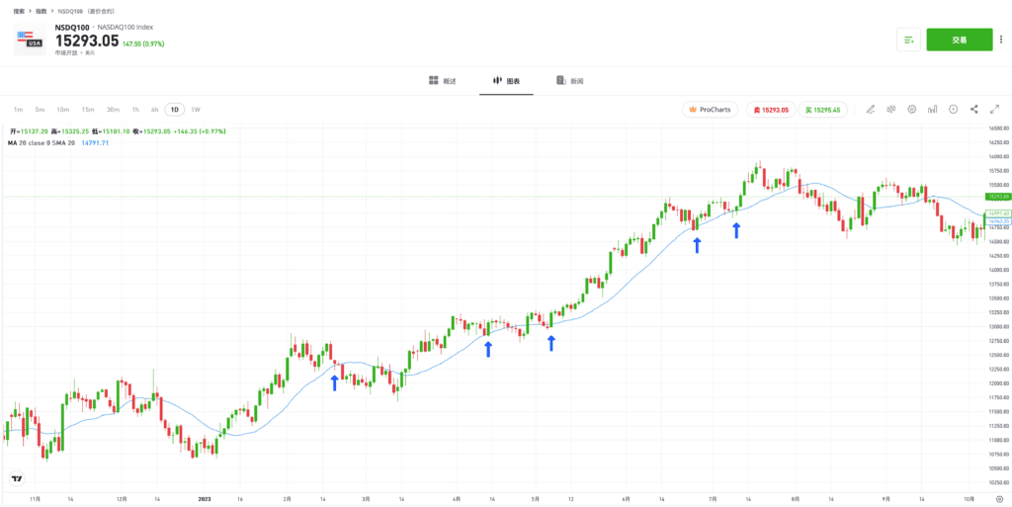This screenshot has height=507, width=1012.
Task: Select the 1W timeframe
Action: coord(196,110)
